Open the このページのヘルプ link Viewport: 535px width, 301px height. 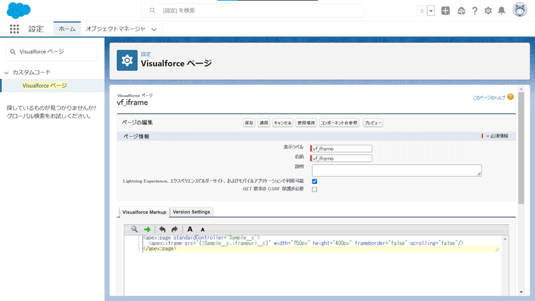[489, 98]
